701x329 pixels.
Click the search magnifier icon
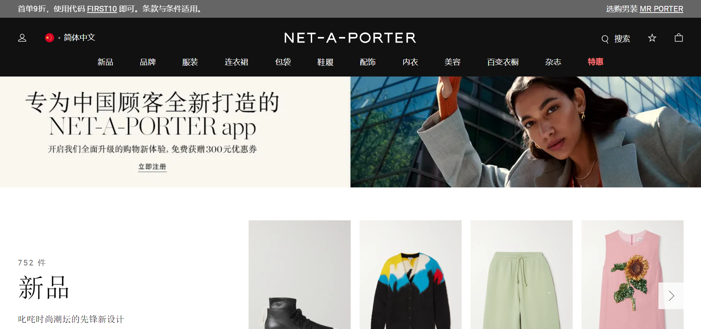point(605,39)
